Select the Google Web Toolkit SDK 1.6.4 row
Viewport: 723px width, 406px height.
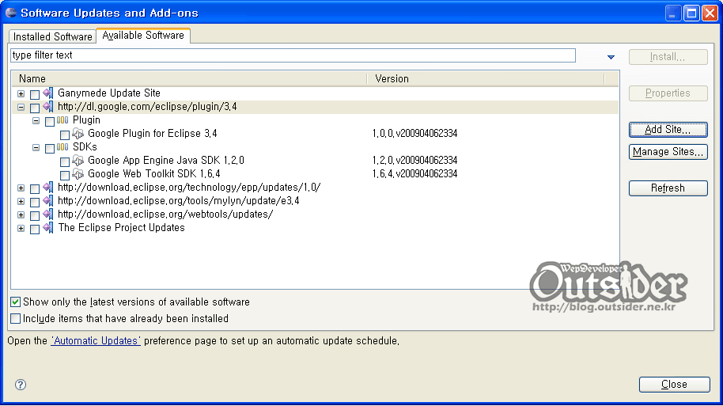(315, 174)
